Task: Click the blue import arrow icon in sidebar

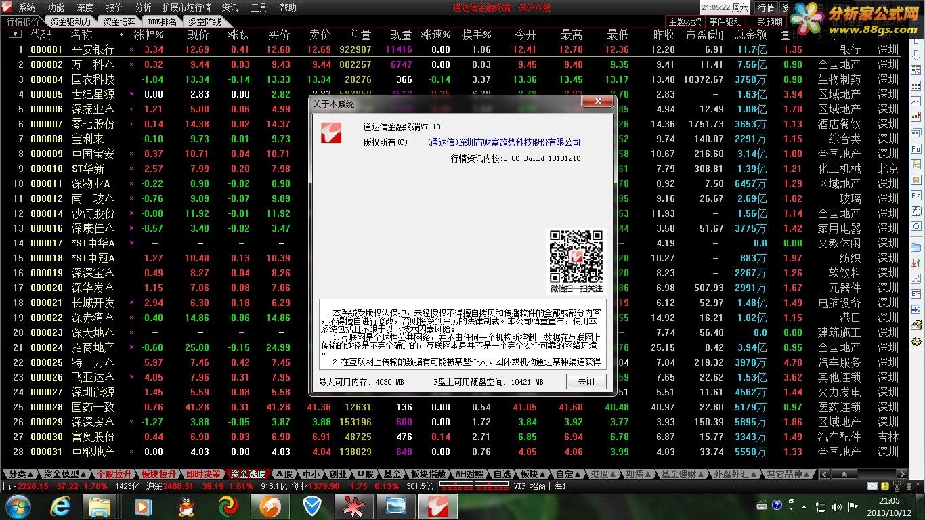Action: point(916,309)
